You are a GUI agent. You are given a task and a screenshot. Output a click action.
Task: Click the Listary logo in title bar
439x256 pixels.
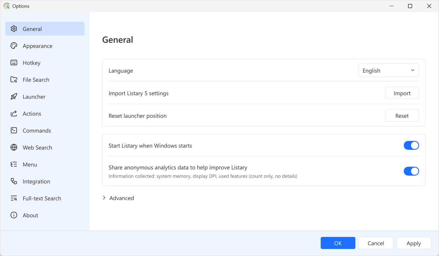(7, 6)
